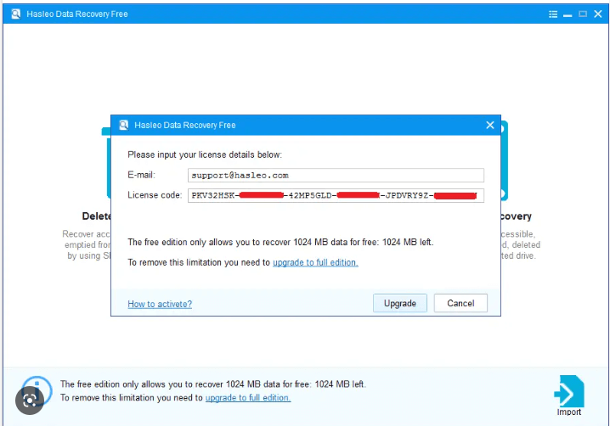610x426 pixels.
Task: Click the Import label text
Action: (x=569, y=412)
